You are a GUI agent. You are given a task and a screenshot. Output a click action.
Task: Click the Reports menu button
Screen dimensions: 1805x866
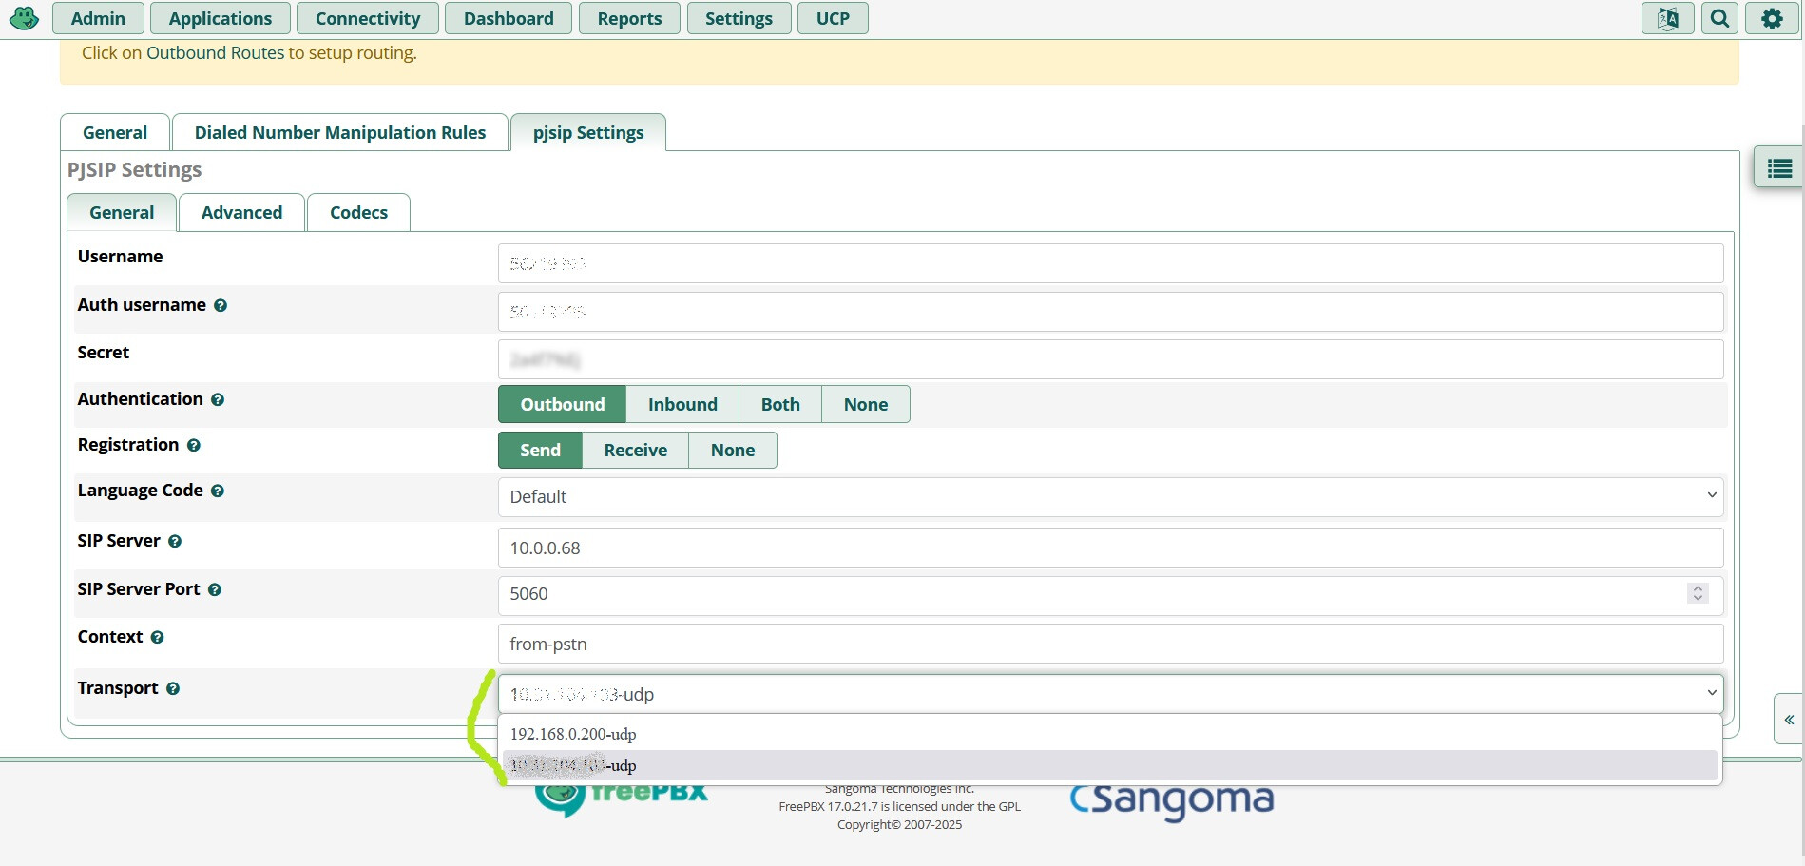point(629,18)
